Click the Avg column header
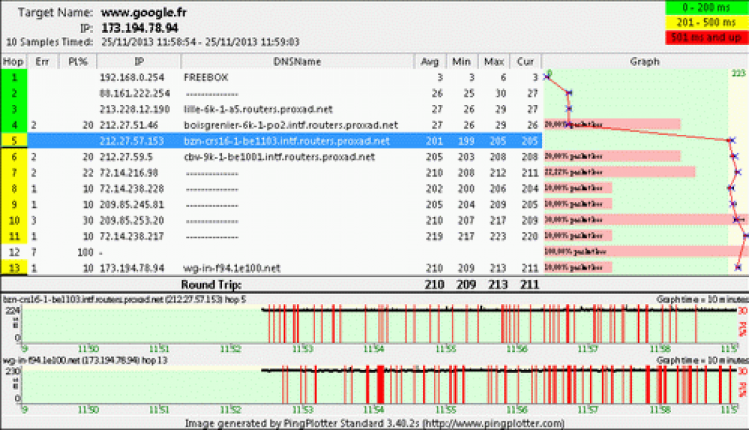749x430 pixels. pos(431,61)
